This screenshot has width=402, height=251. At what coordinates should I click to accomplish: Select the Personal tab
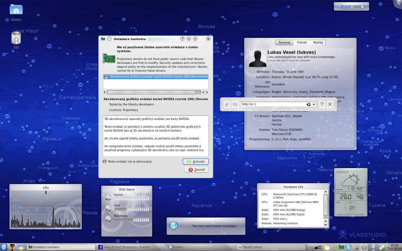click(284, 43)
